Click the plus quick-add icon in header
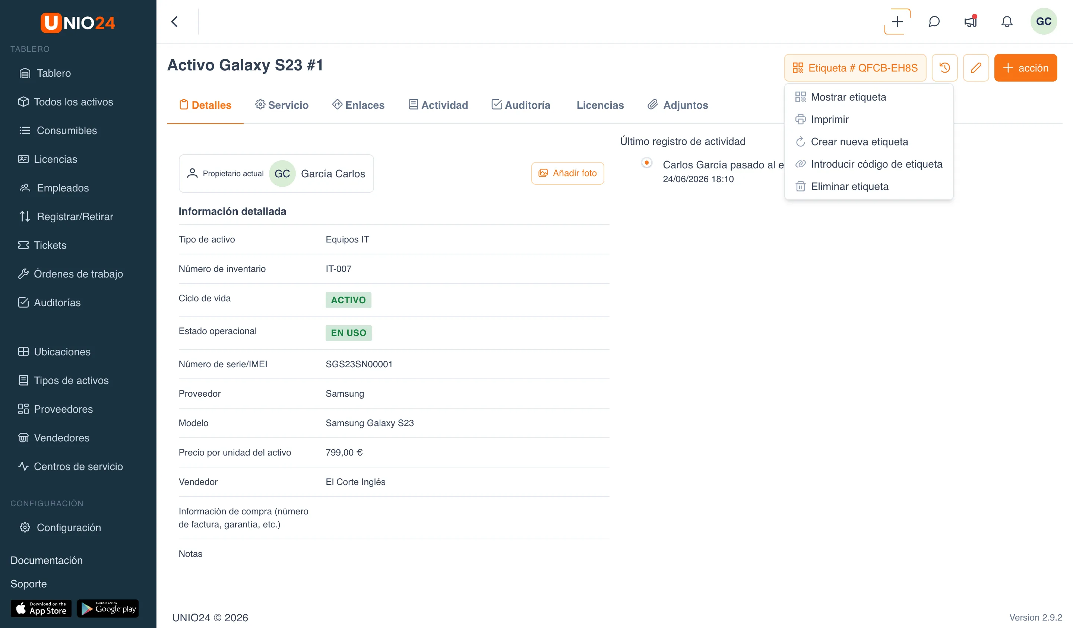Image resolution: width=1073 pixels, height=628 pixels. [x=897, y=22]
